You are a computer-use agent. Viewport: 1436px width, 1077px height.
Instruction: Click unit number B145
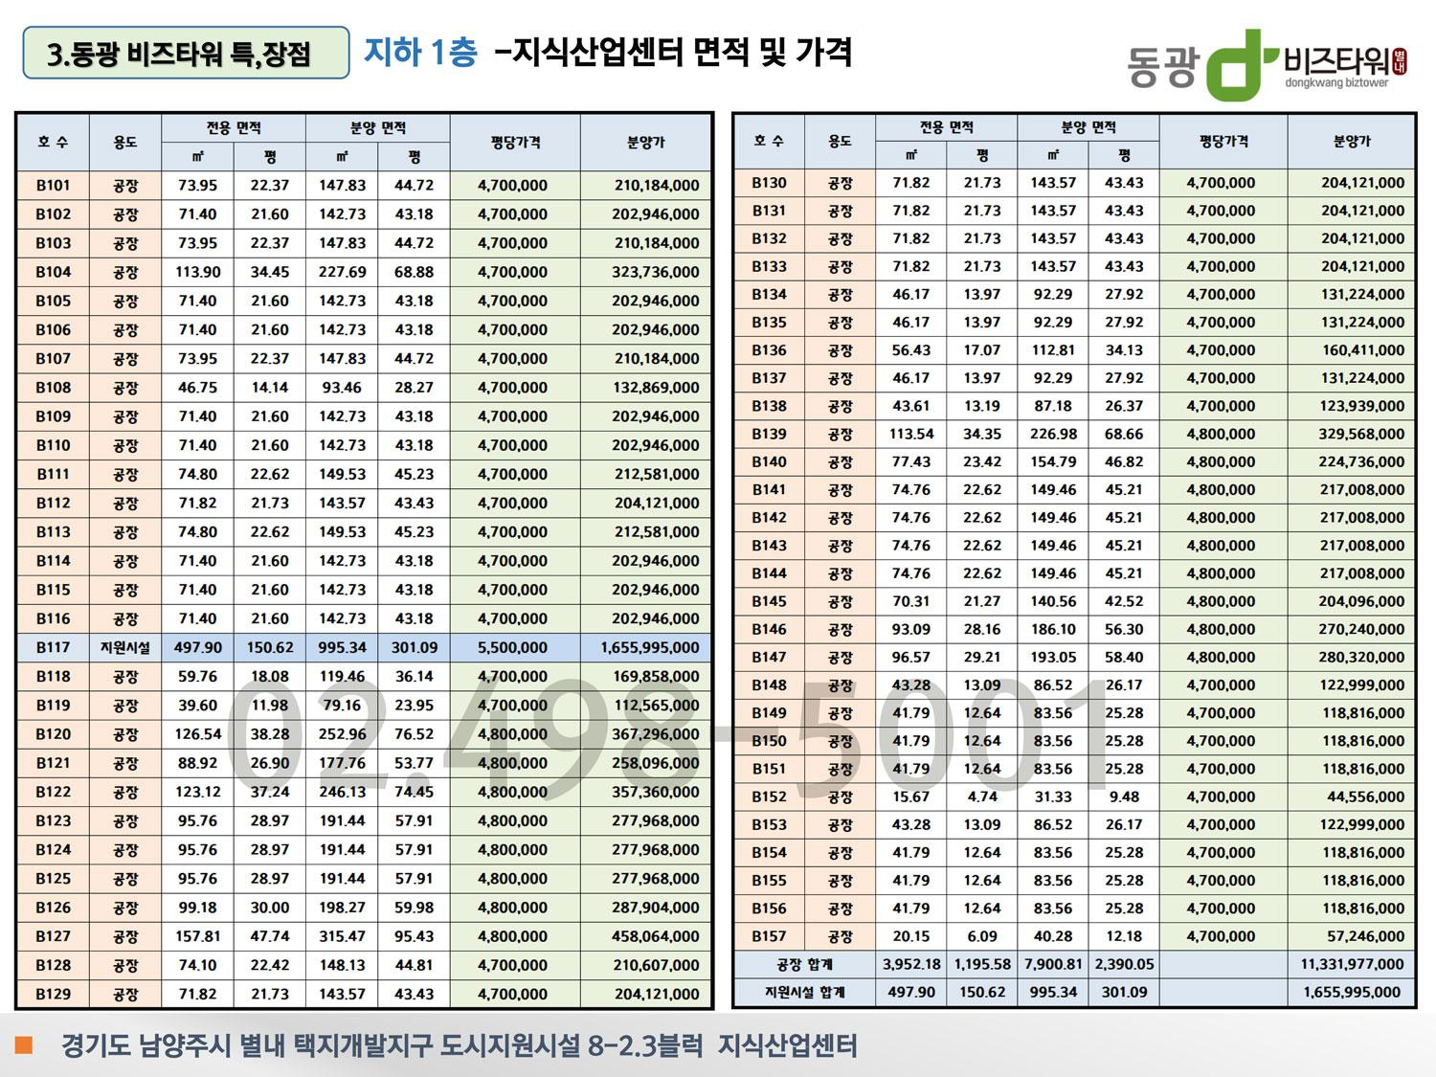point(769,601)
